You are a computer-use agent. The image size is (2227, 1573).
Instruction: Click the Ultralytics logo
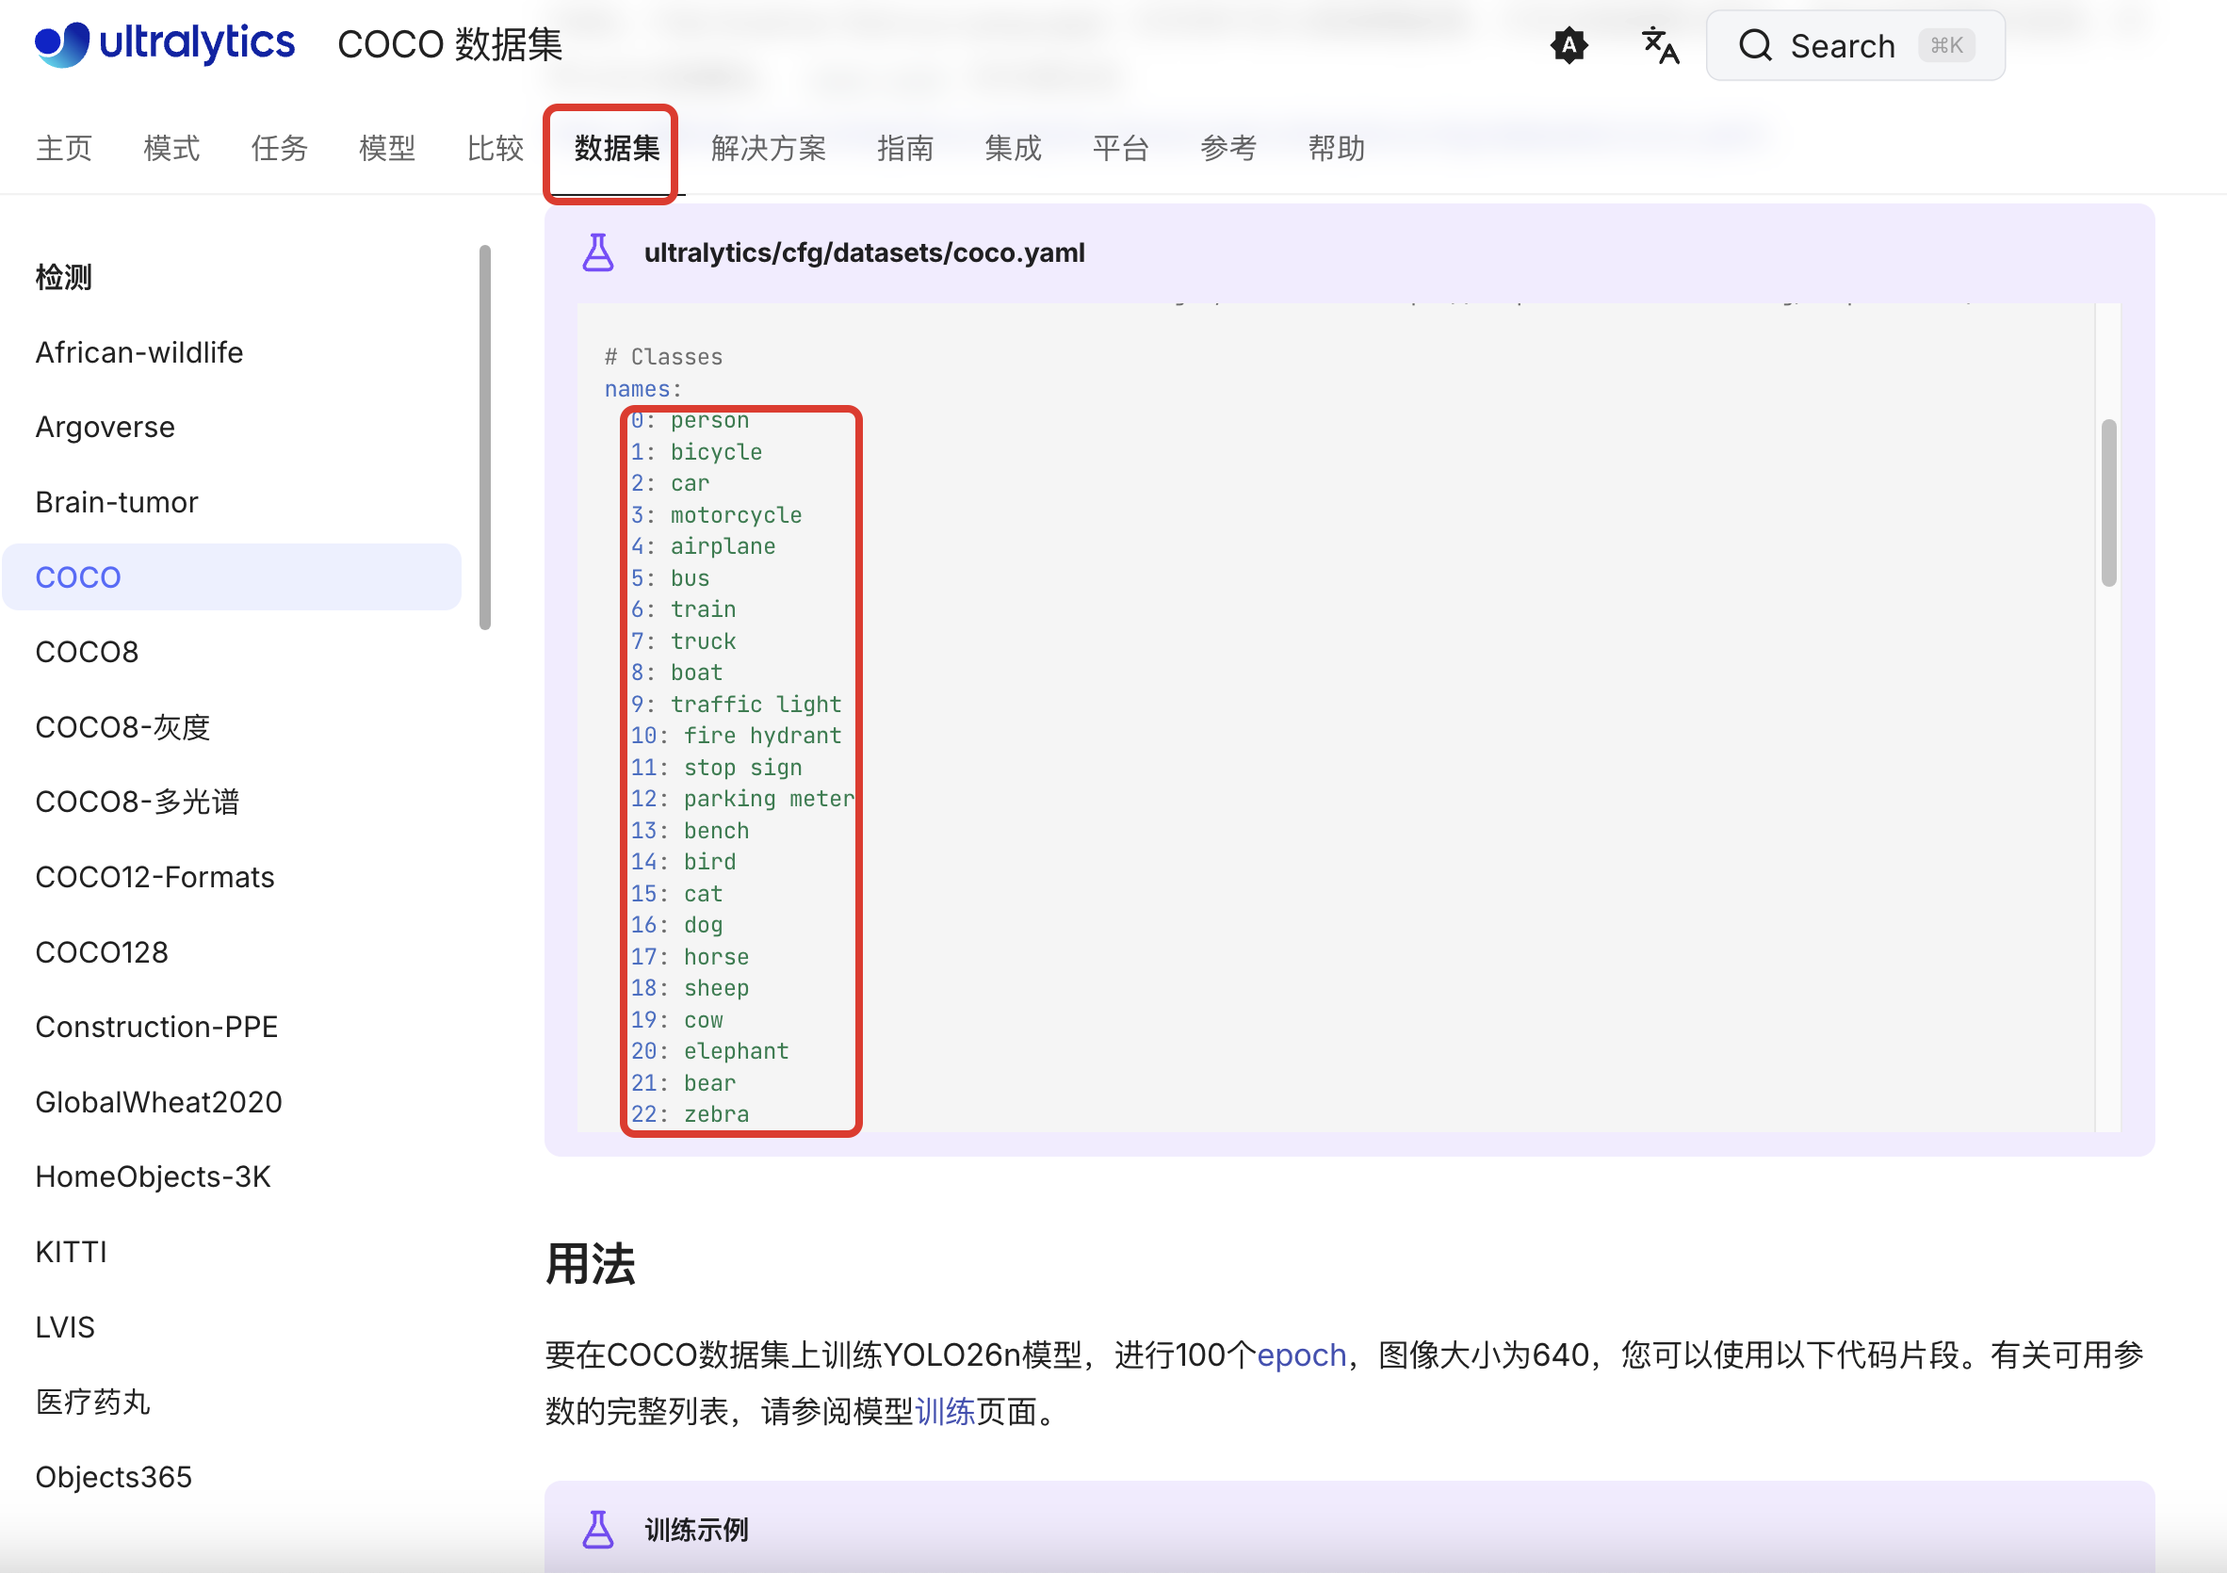point(164,43)
